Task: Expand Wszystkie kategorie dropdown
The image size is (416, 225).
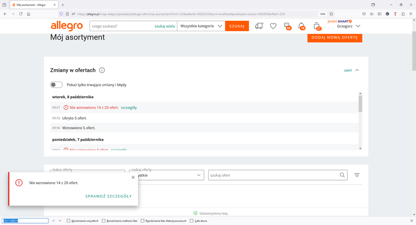Action: pos(201,26)
